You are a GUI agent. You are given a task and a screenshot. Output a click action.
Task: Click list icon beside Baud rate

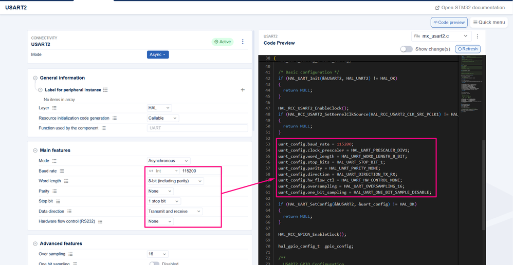coord(62,171)
